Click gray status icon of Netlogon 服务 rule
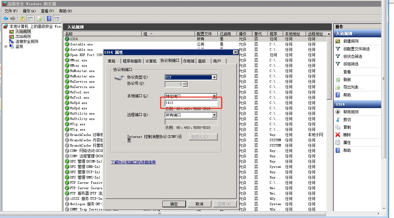 (x=67, y=204)
